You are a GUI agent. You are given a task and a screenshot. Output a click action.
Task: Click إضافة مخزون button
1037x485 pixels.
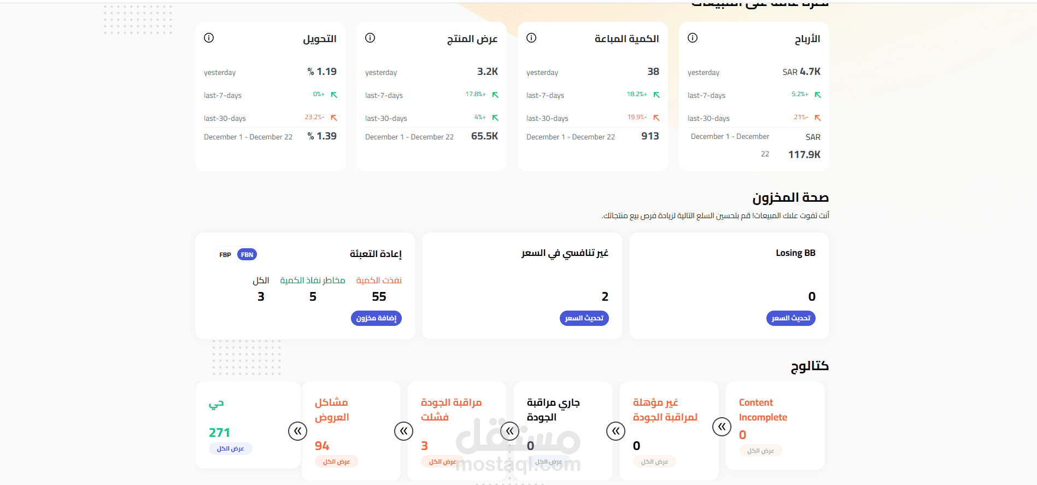point(376,318)
